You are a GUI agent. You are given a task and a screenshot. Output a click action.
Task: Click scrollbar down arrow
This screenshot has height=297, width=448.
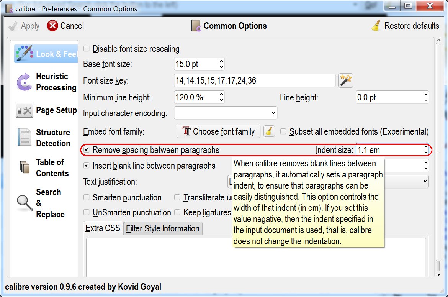tap(439, 274)
